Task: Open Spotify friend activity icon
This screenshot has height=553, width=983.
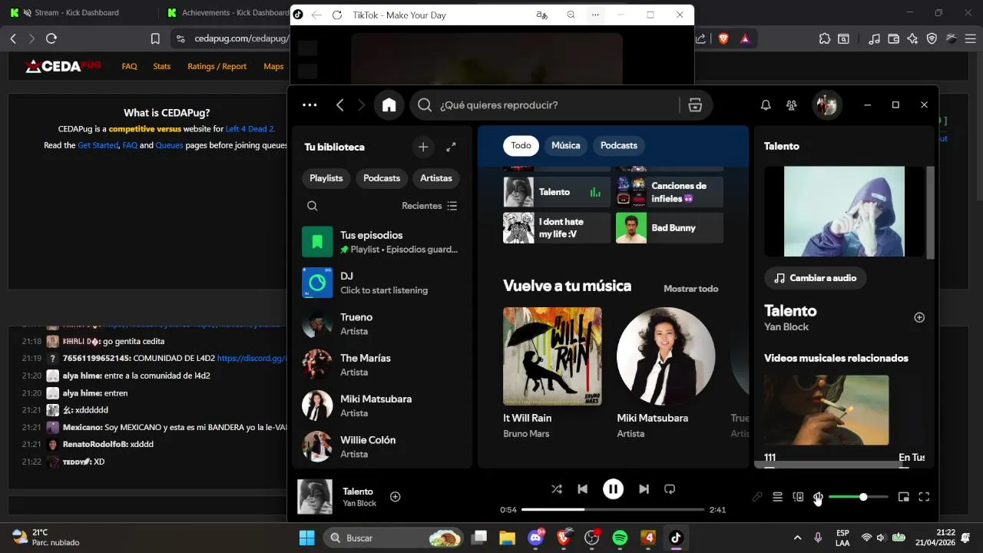Action: click(x=792, y=105)
